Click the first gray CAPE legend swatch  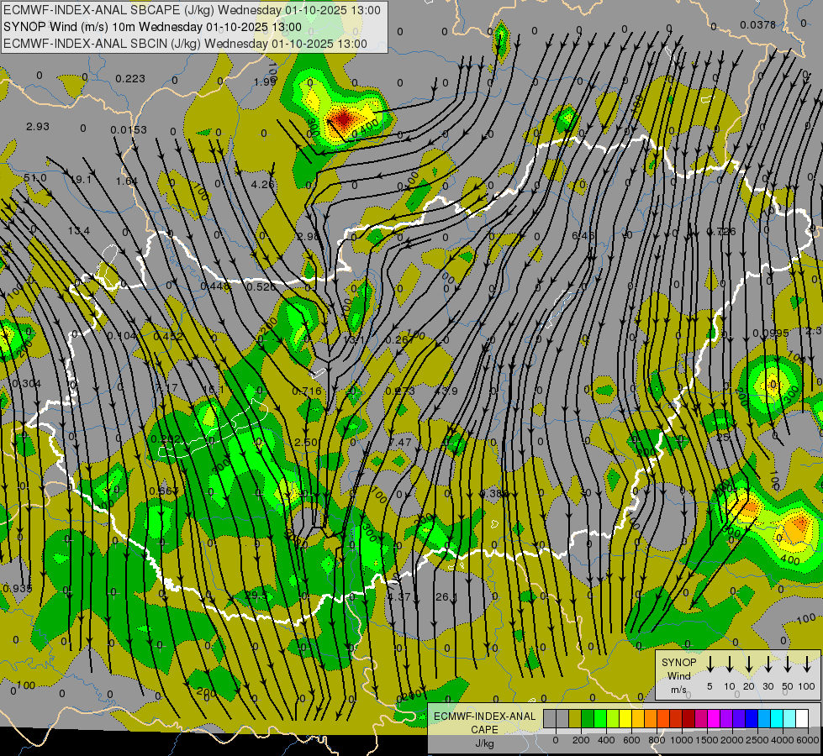[x=550, y=719]
